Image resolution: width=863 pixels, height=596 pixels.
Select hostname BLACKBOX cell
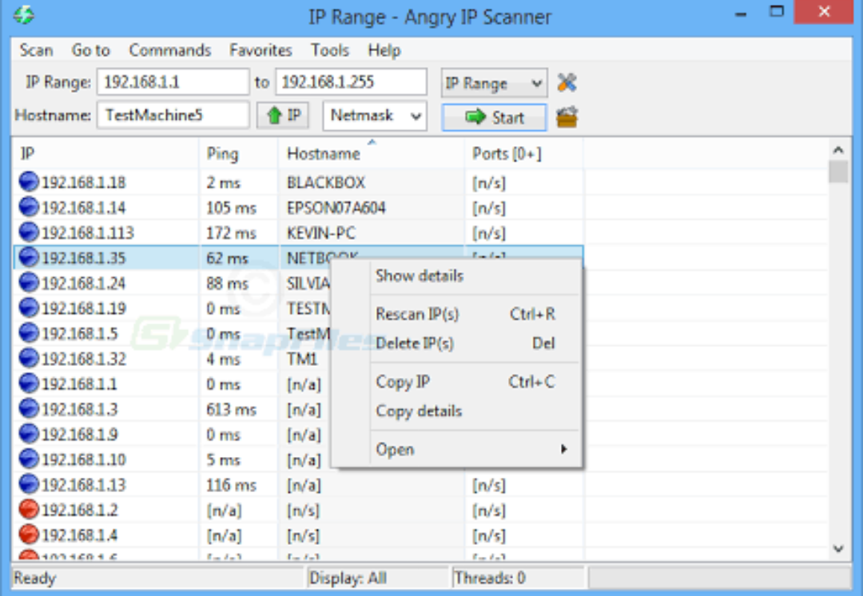(326, 182)
